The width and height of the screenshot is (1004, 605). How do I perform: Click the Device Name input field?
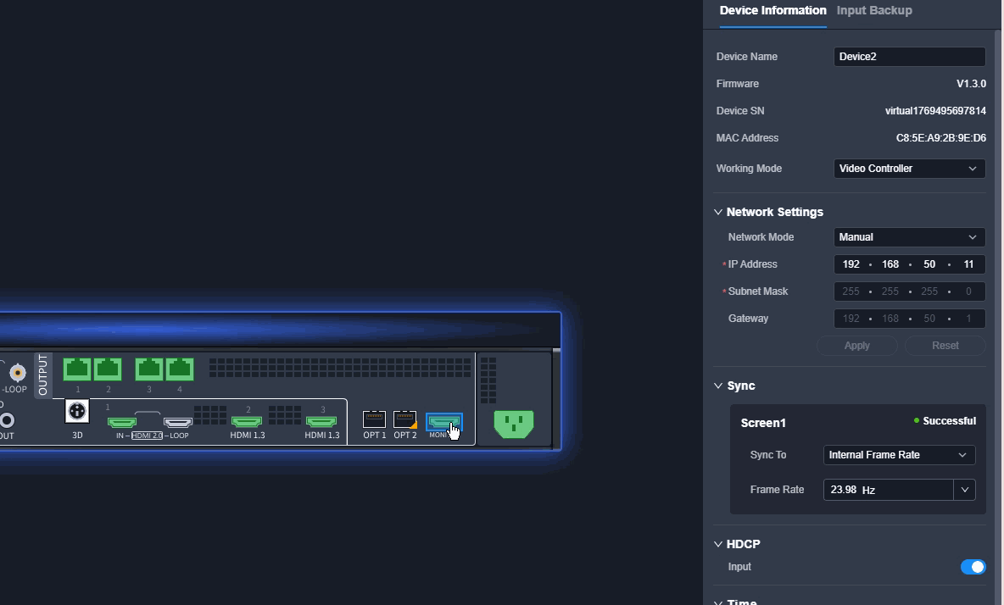pyautogui.click(x=909, y=56)
